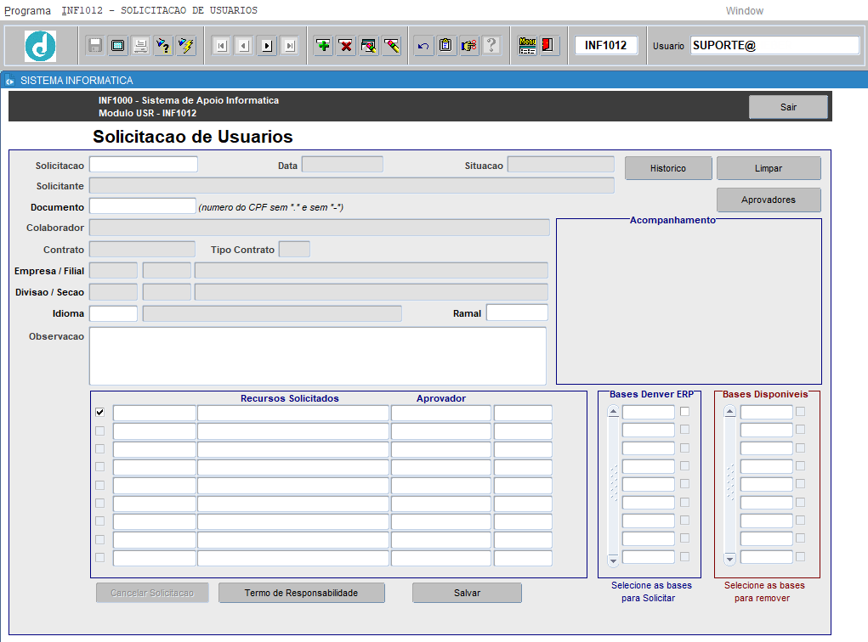
Task: Click first Bases Denver ERP entry field
Action: tap(648, 412)
